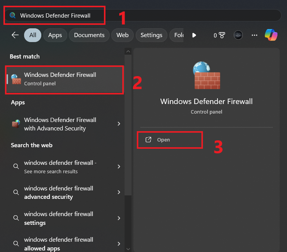Click the results list scrollbar thumb
Screen dimensions: 287x252
click(x=128, y=125)
